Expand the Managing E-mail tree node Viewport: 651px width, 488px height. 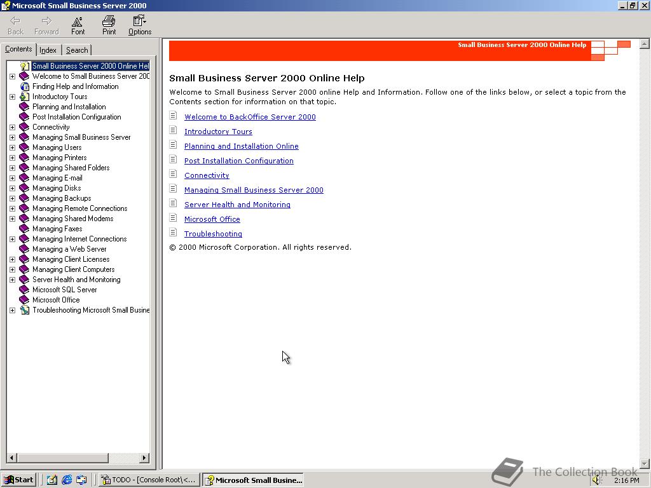click(13, 178)
